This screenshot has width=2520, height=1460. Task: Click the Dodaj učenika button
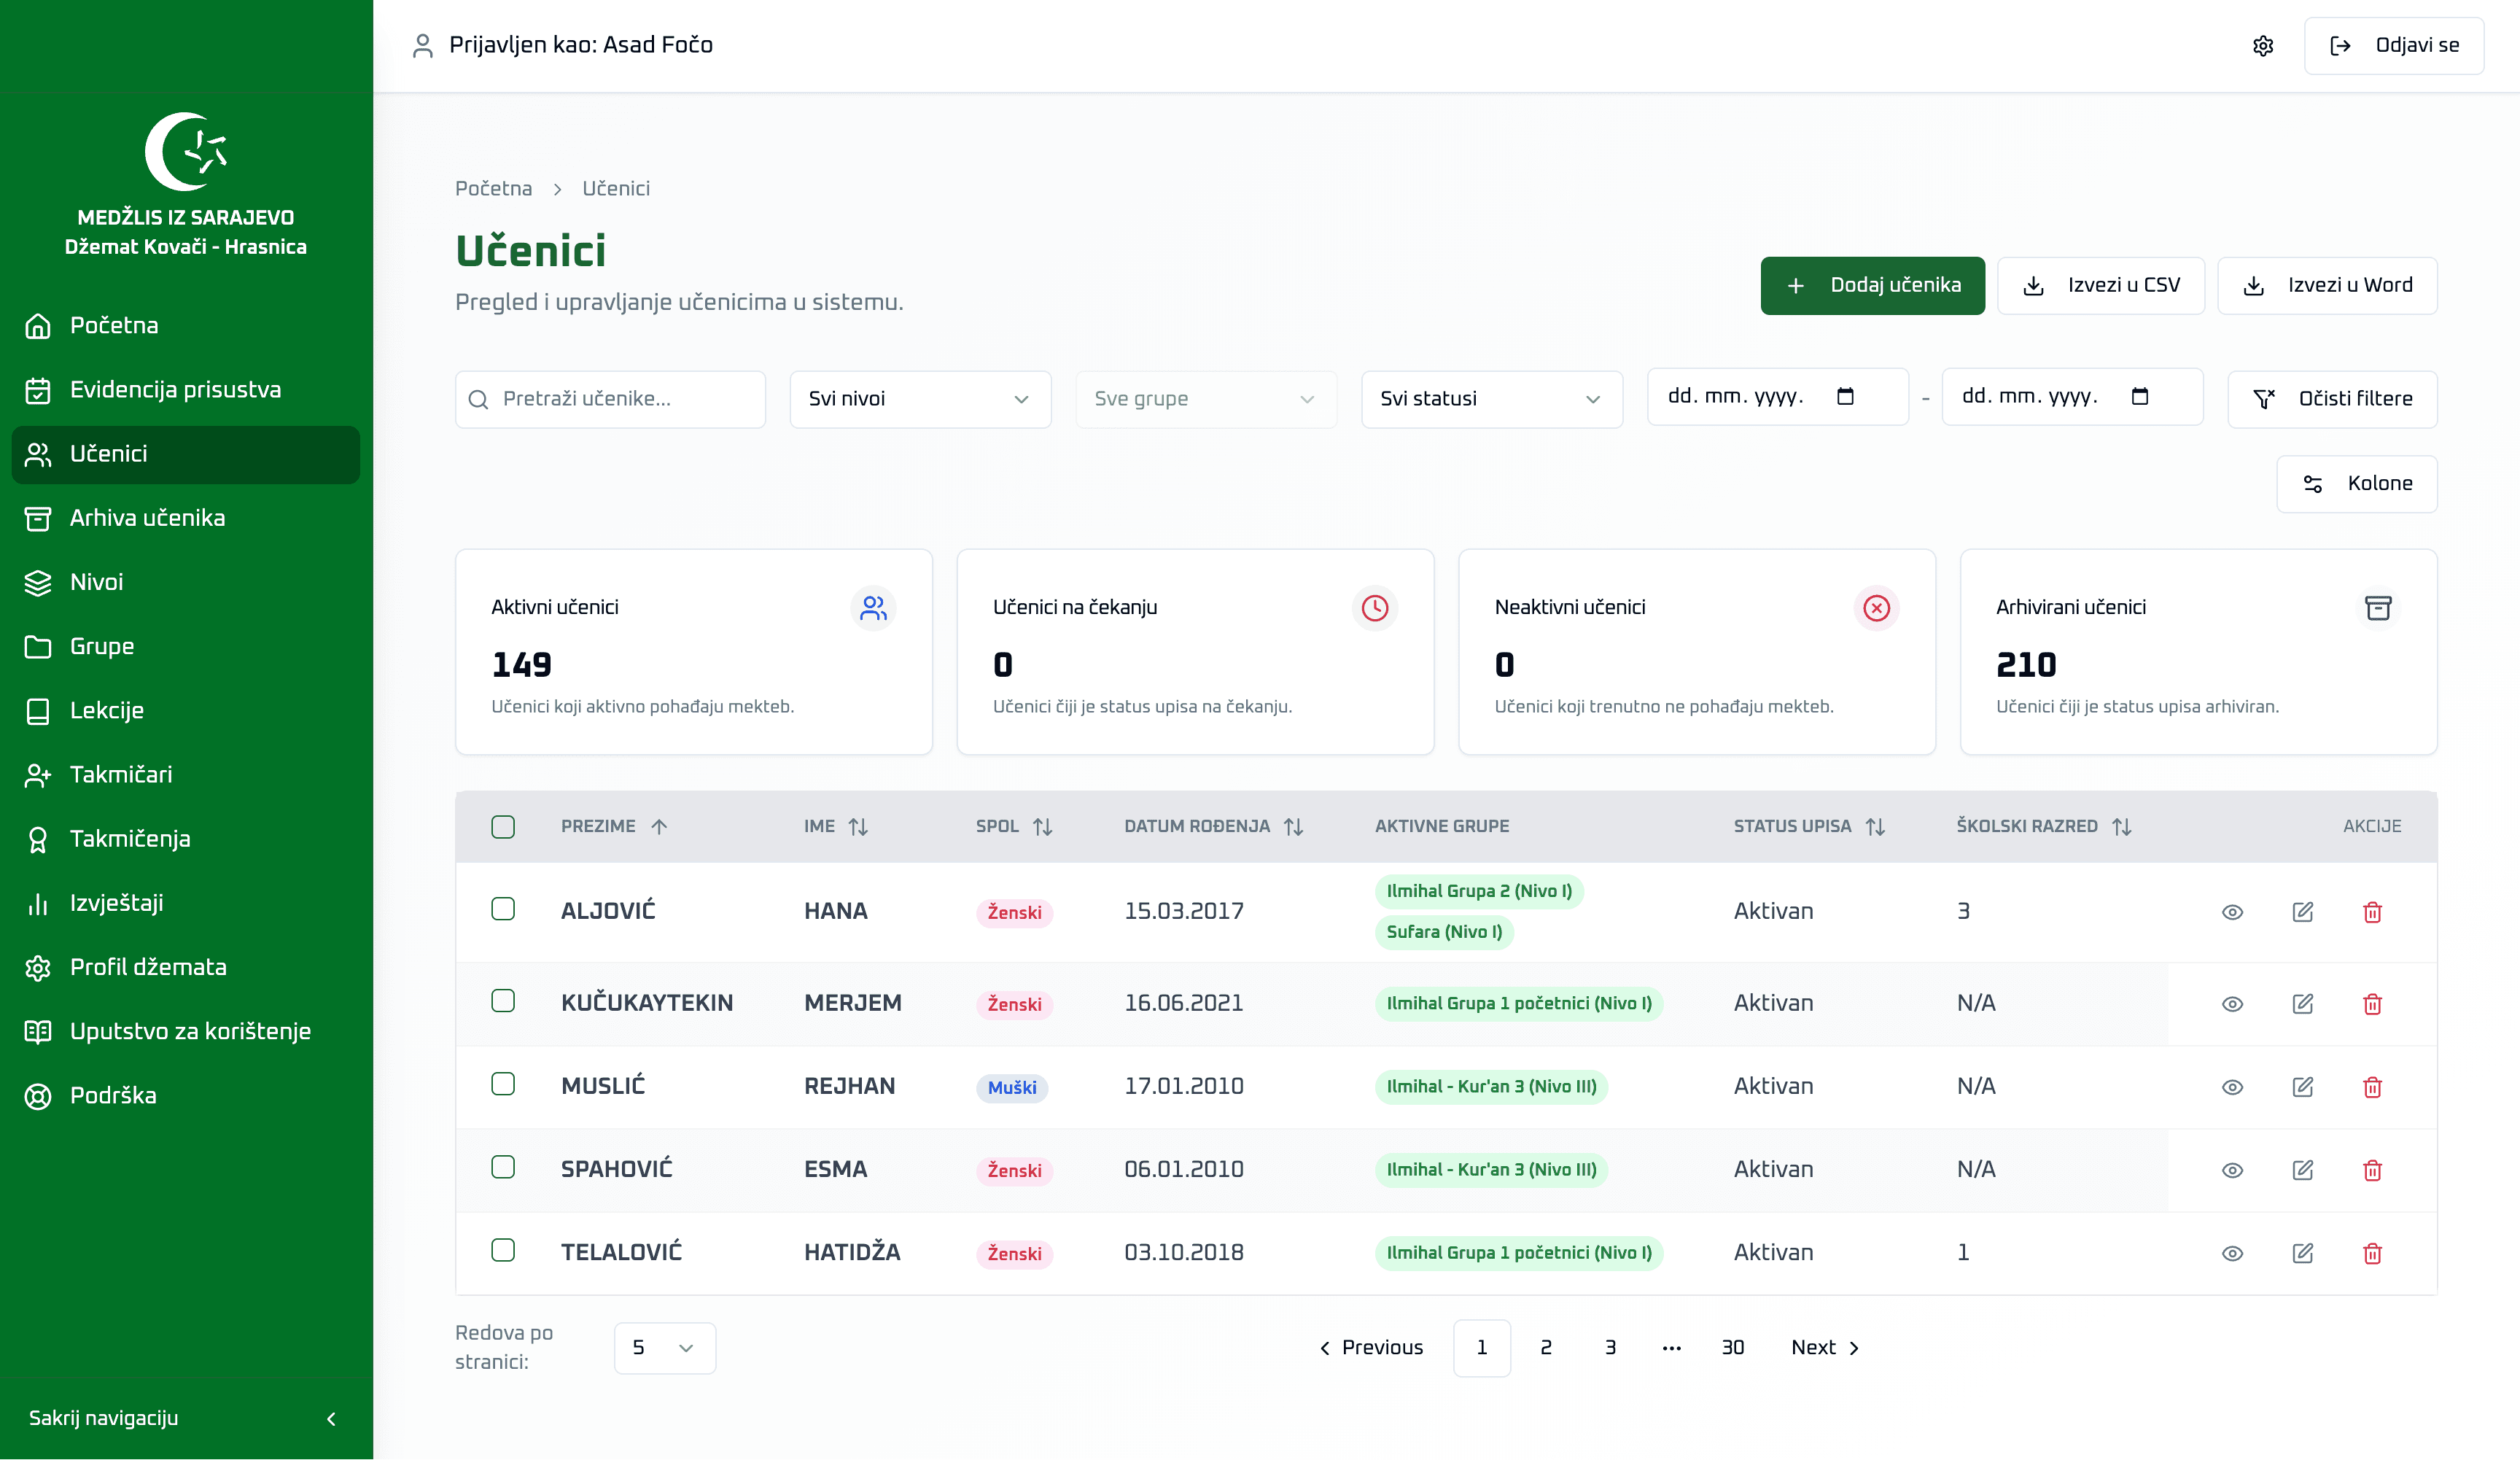[1872, 286]
